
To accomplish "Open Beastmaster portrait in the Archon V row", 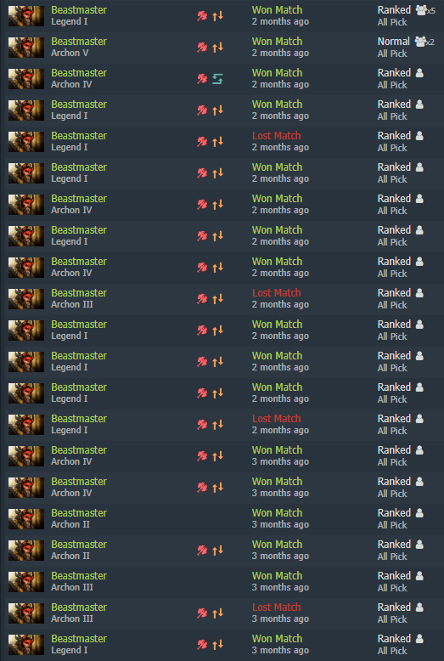I will (26, 48).
